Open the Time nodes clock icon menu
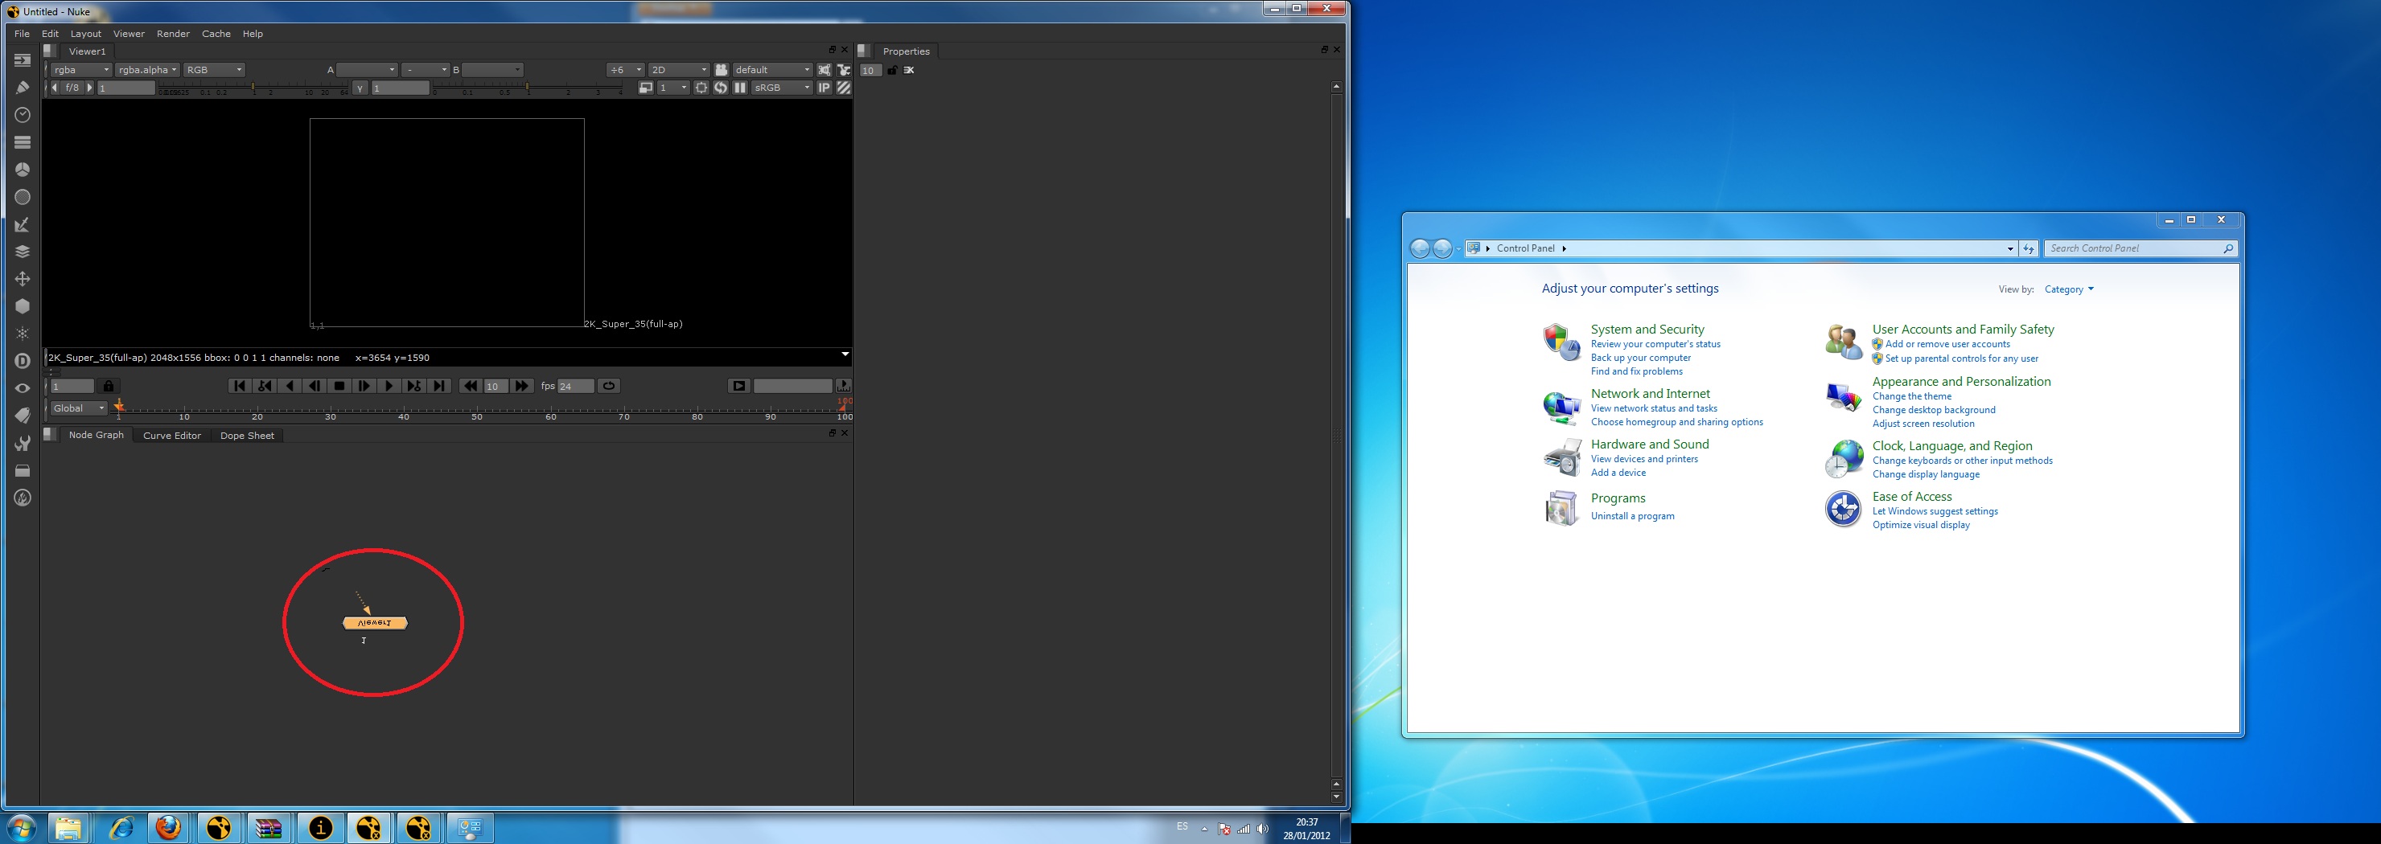The height and width of the screenshot is (844, 2381). pos(23,114)
